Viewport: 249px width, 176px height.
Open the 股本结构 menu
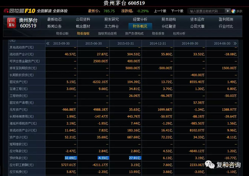[x=169, y=19]
